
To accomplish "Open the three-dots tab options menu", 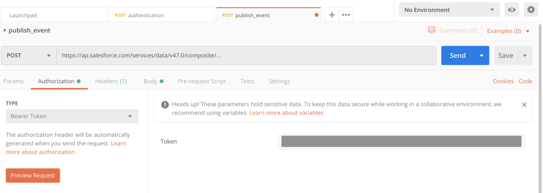I will tap(346, 15).
